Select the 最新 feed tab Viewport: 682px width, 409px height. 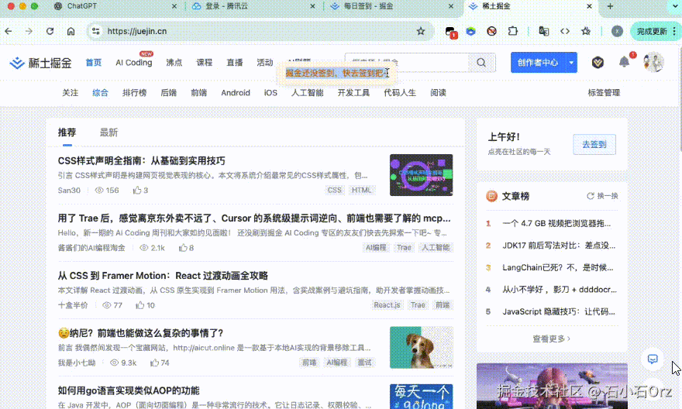tap(108, 132)
